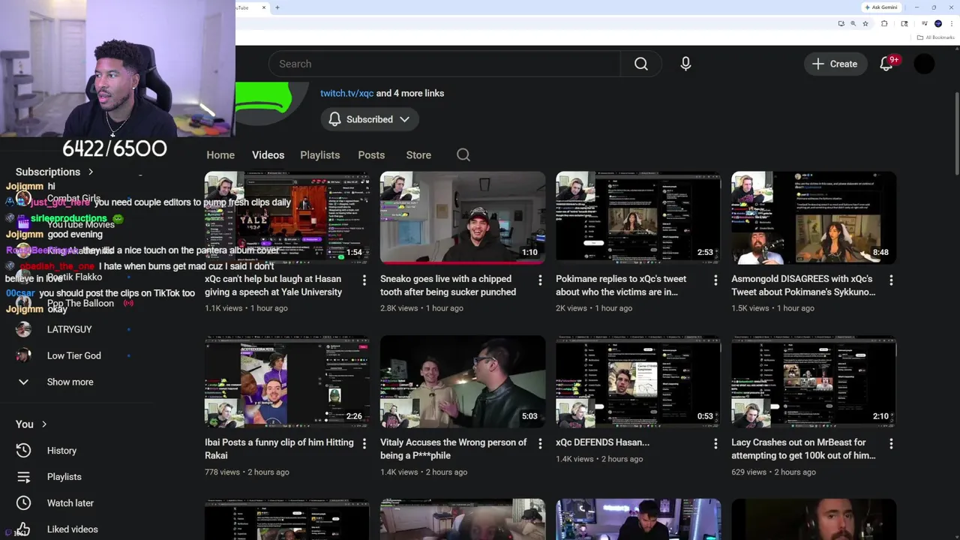Open History from the sidebar clock icon
960x540 pixels.
[x=23, y=450]
